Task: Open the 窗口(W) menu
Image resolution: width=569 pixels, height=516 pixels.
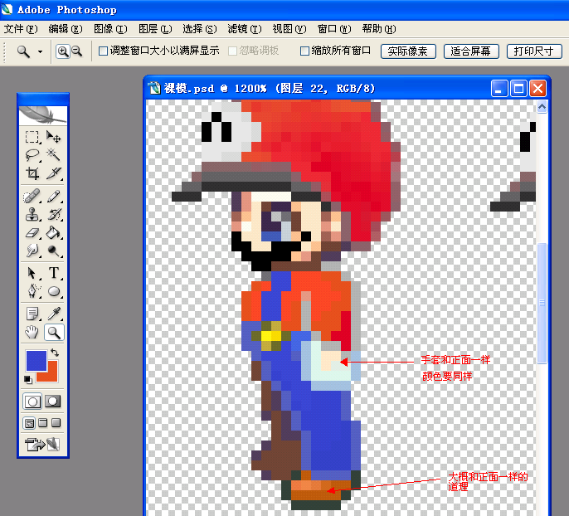Action: pos(334,29)
